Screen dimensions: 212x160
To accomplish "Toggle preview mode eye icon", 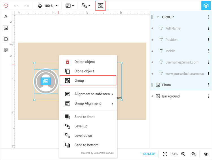I will (x=206, y=154).
